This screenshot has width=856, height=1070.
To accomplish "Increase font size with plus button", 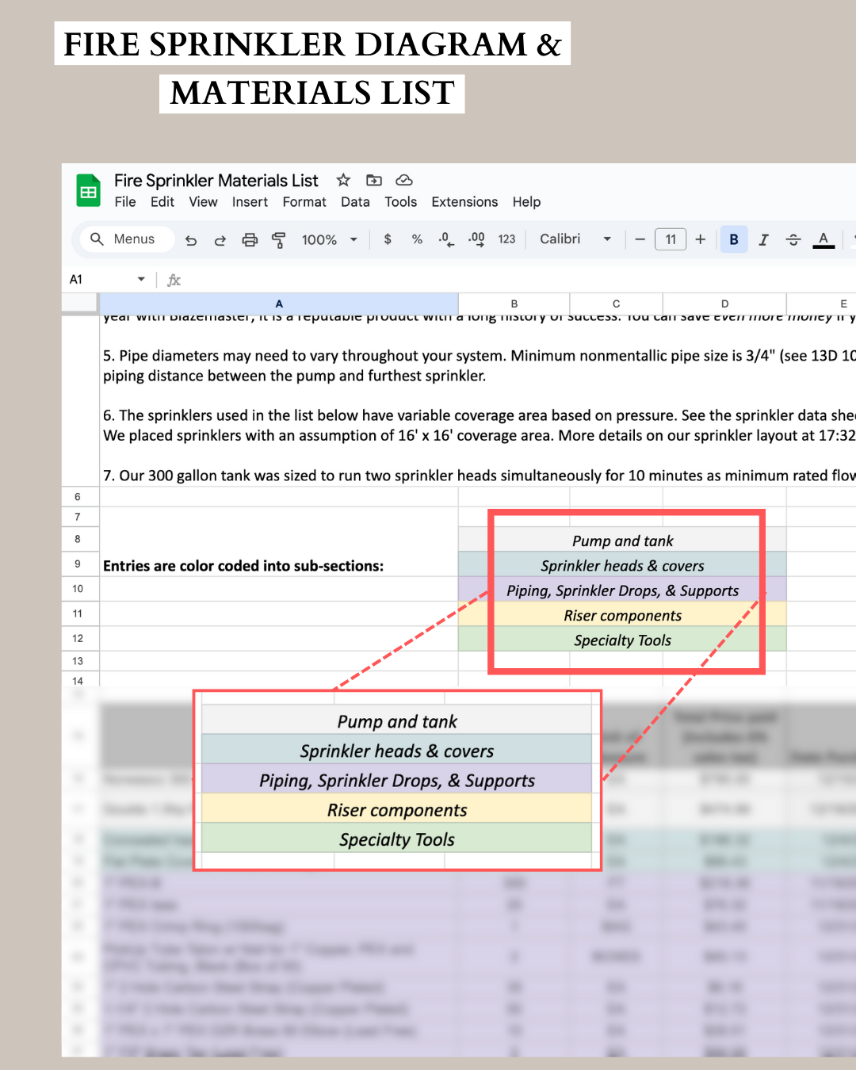I will coord(701,239).
